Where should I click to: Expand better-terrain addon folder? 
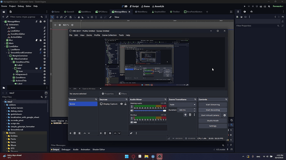7,108
